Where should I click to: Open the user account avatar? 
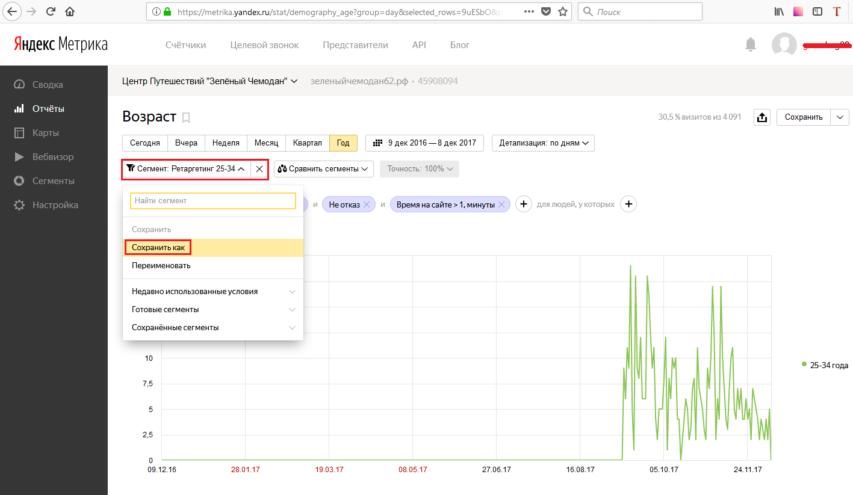[x=784, y=45]
